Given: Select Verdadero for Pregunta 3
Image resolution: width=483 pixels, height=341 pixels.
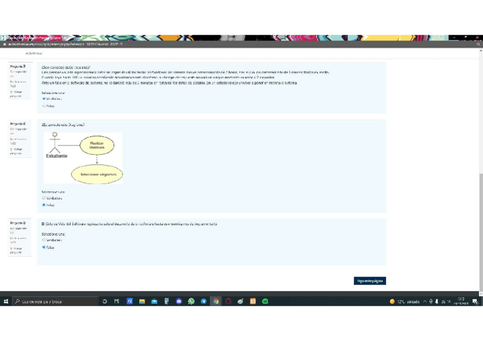Looking at the screenshot, I should [44, 99].
